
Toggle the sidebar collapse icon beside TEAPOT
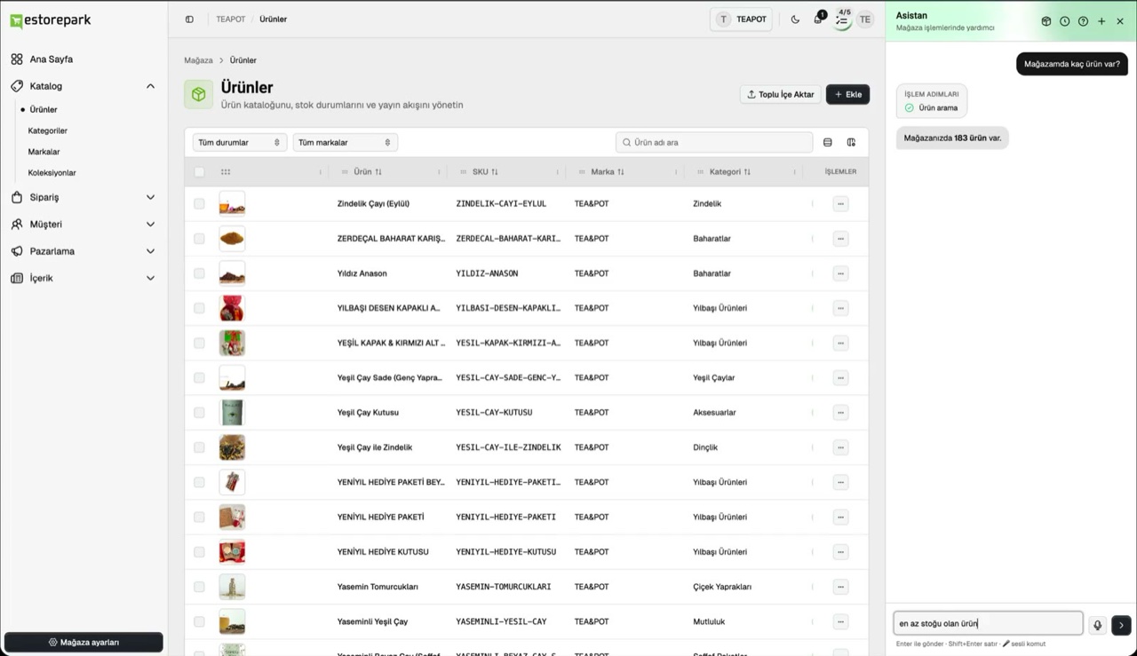189,20
